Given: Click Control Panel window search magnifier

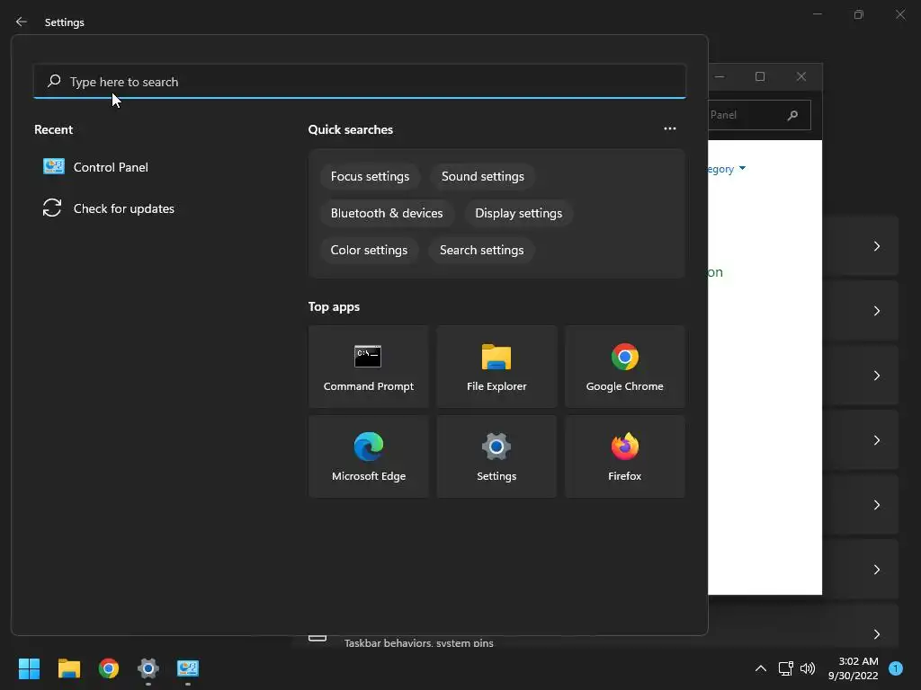Looking at the screenshot, I should (792, 115).
